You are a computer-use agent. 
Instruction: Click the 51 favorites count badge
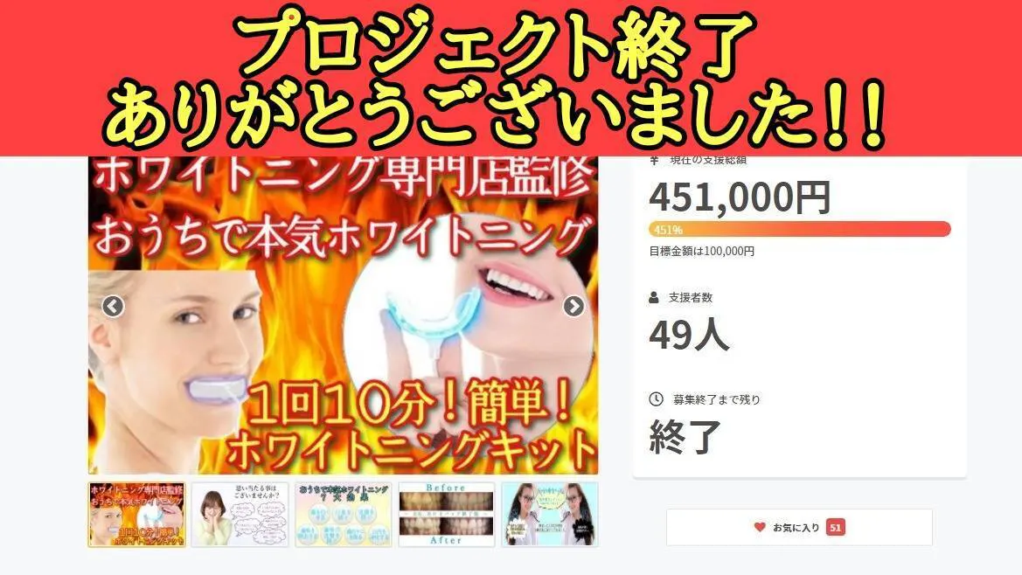tap(836, 528)
